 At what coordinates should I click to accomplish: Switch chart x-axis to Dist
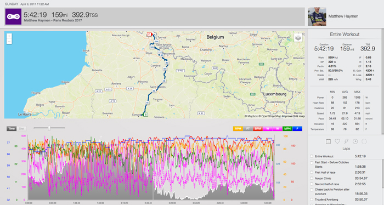tap(21, 129)
